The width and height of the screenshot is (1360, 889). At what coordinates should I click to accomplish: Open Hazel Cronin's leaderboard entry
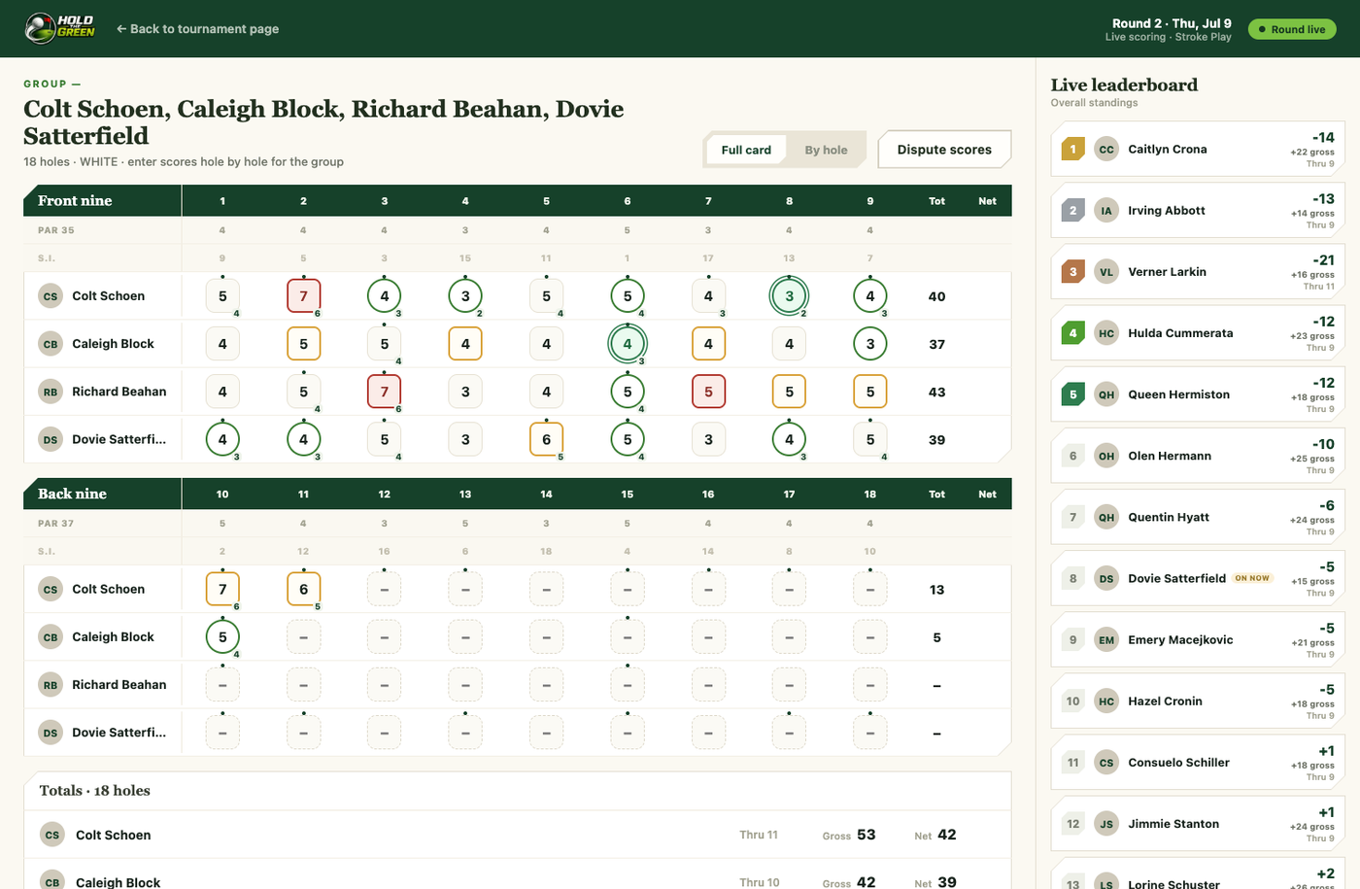[1196, 701]
